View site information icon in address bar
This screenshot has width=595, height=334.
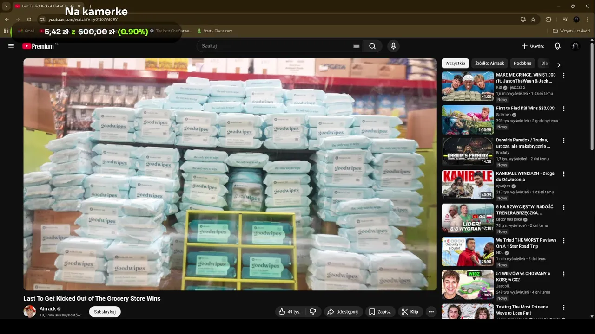(42, 19)
